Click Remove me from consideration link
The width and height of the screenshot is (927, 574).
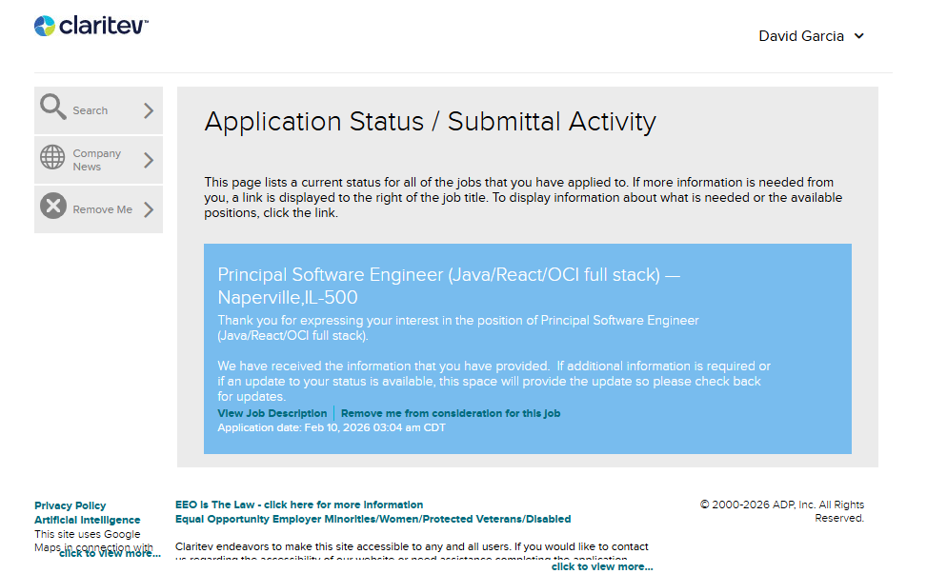(x=451, y=413)
